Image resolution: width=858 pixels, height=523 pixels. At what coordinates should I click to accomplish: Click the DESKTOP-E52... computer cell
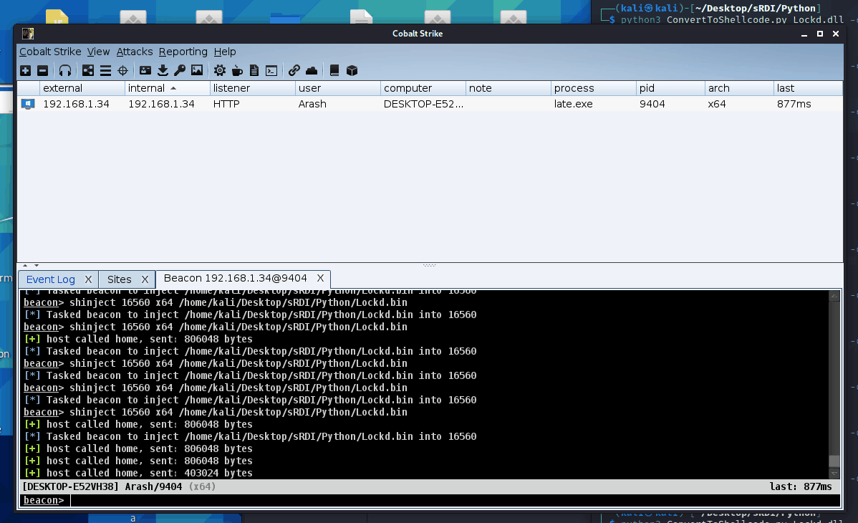point(423,104)
